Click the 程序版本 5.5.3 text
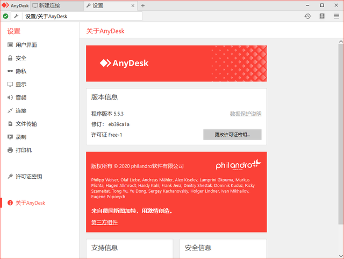344x259 pixels. [107, 114]
